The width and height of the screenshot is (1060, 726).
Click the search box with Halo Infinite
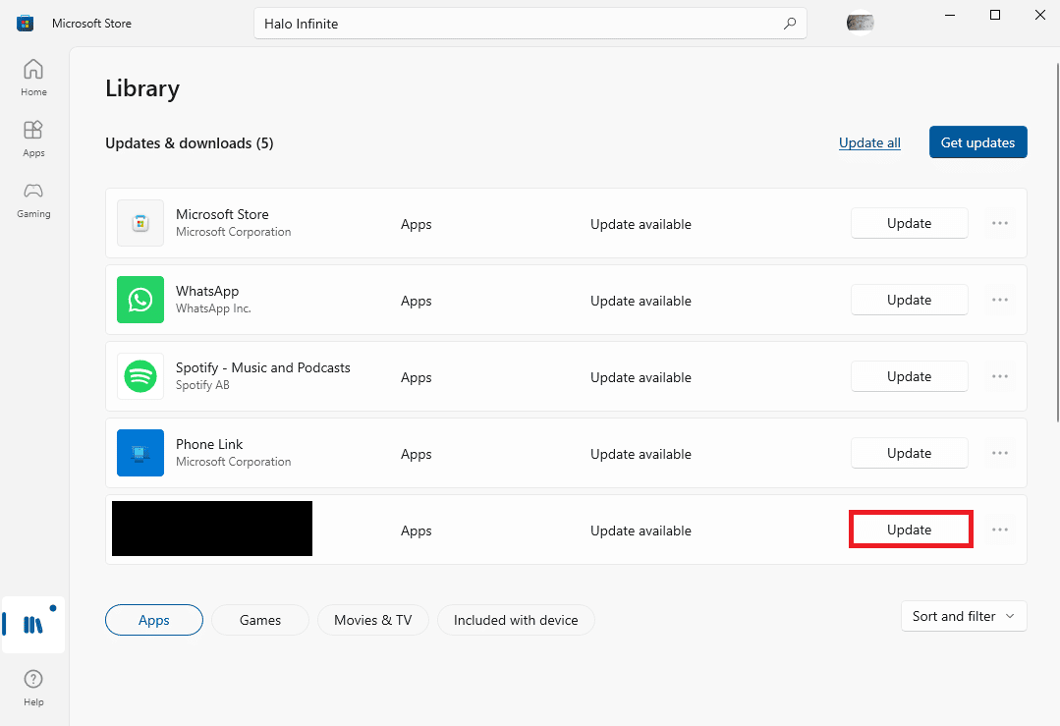pyautogui.click(x=516, y=24)
